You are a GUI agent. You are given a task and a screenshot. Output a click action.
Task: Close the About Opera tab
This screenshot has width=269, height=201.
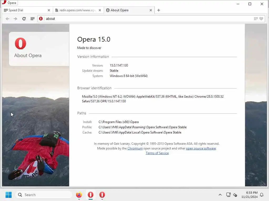(x=151, y=10)
